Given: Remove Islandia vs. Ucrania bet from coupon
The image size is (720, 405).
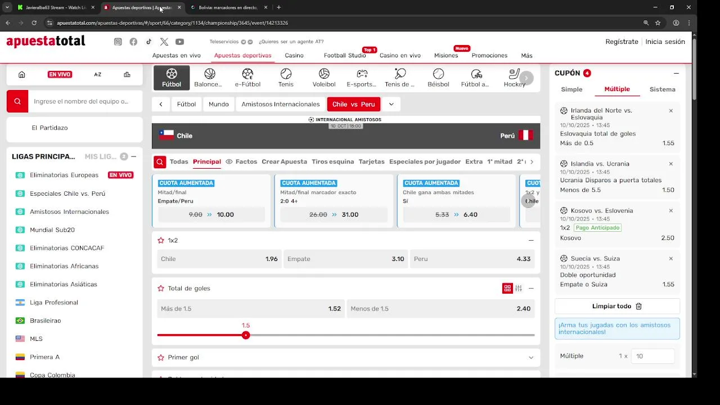Looking at the screenshot, I should click(x=670, y=164).
